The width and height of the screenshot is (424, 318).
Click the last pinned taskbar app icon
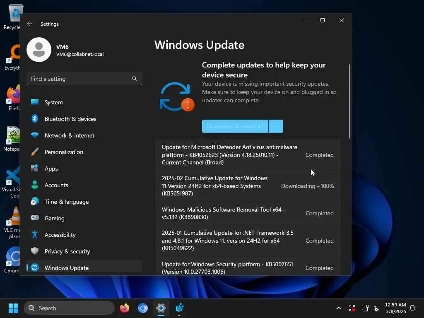click(179, 308)
